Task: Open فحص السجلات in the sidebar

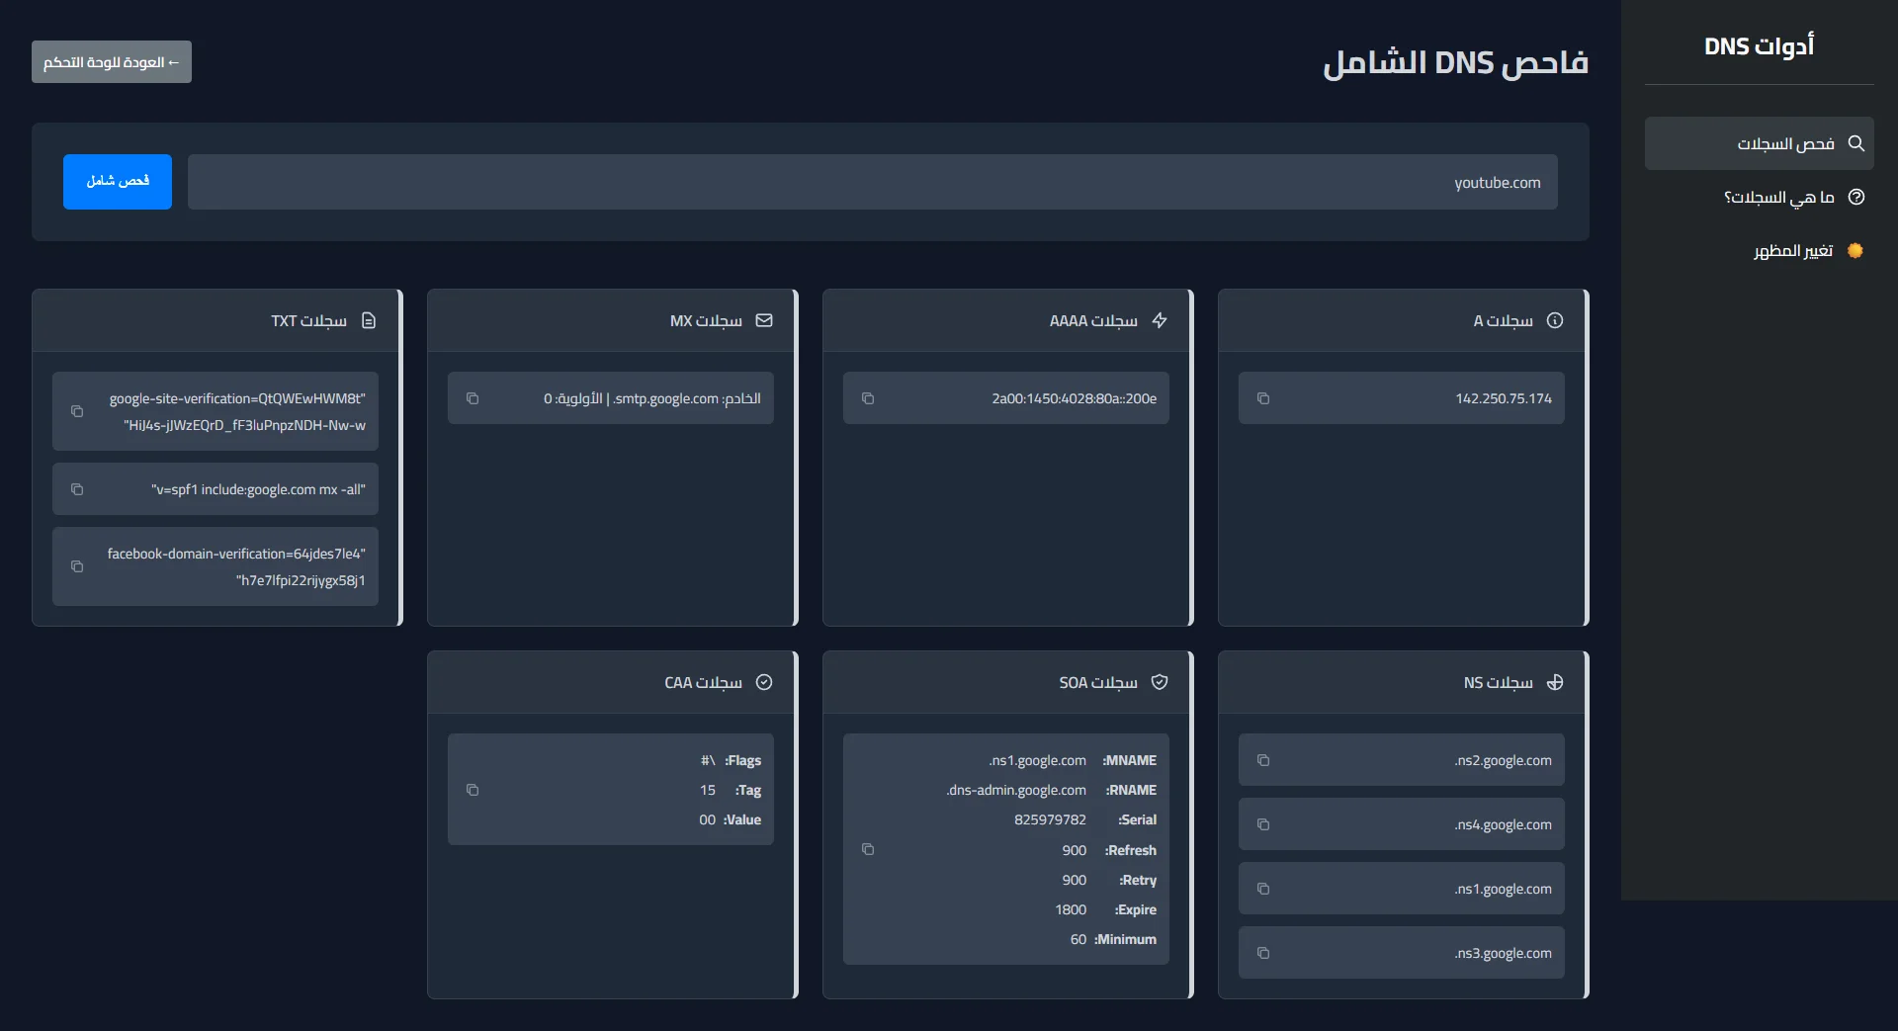Action: pyautogui.click(x=1784, y=144)
